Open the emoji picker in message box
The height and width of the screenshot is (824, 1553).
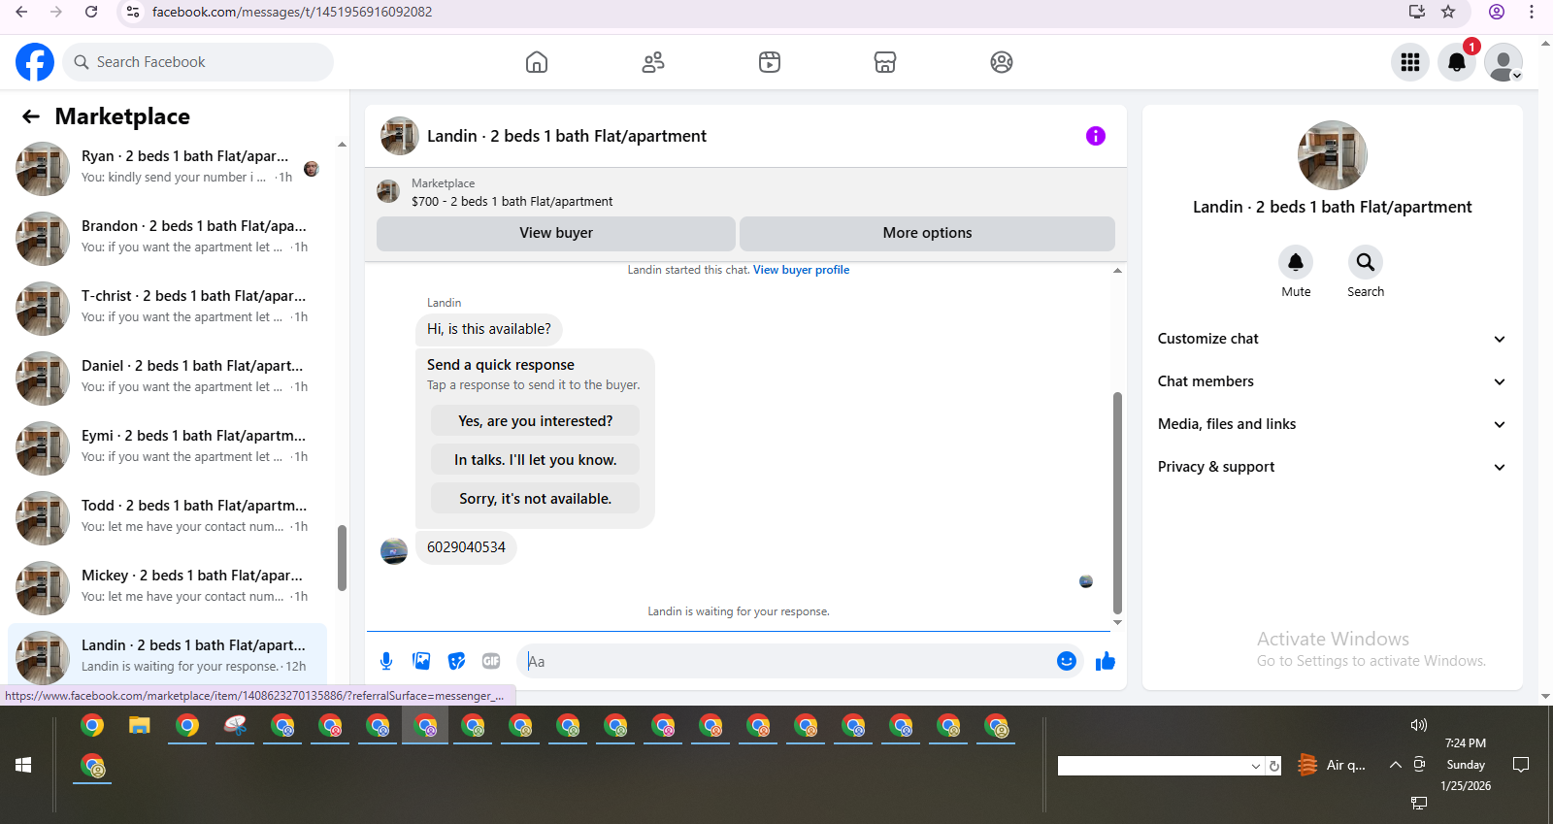tap(1067, 661)
